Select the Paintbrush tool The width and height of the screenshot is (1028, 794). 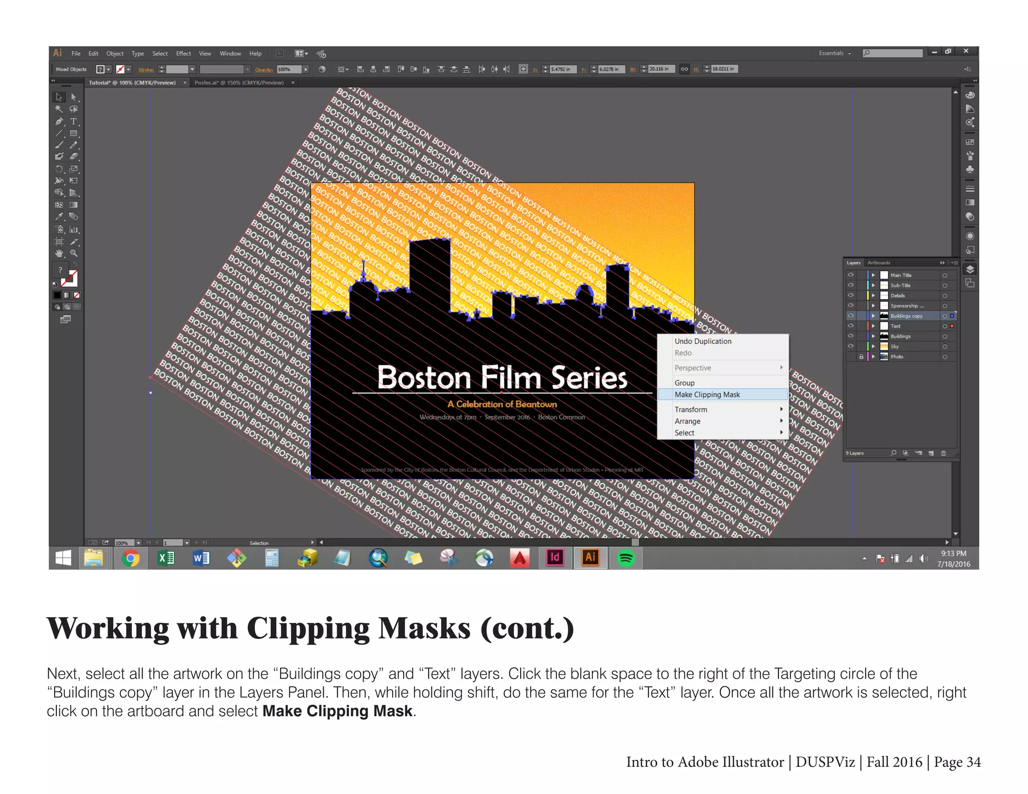point(59,145)
